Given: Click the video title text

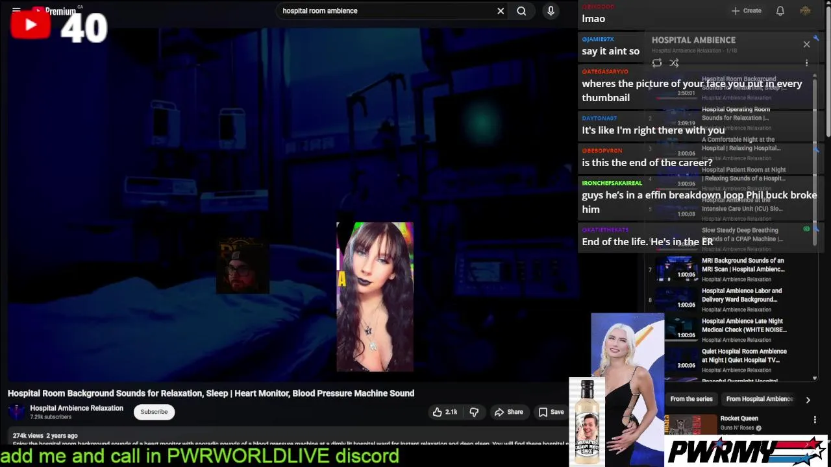Looking at the screenshot, I should (x=211, y=393).
